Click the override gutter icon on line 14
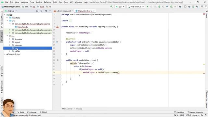The width and height of the screenshot is (208, 117). pyautogui.click(x=57, y=42)
